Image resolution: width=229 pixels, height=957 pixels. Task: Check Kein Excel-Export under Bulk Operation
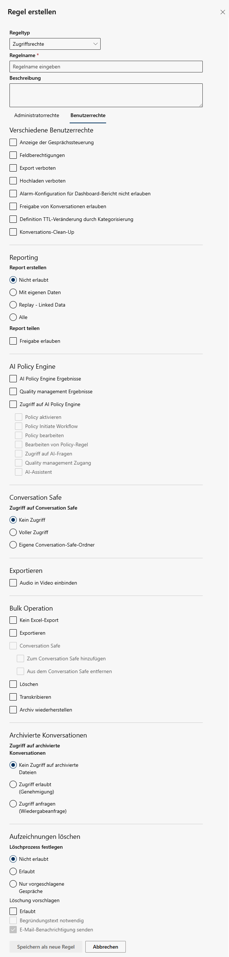[x=13, y=620]
